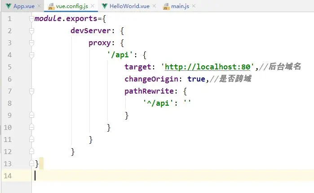Click the 'pathRewrite' property name
The width and height of the screenshot is (314, 193).
149,91
